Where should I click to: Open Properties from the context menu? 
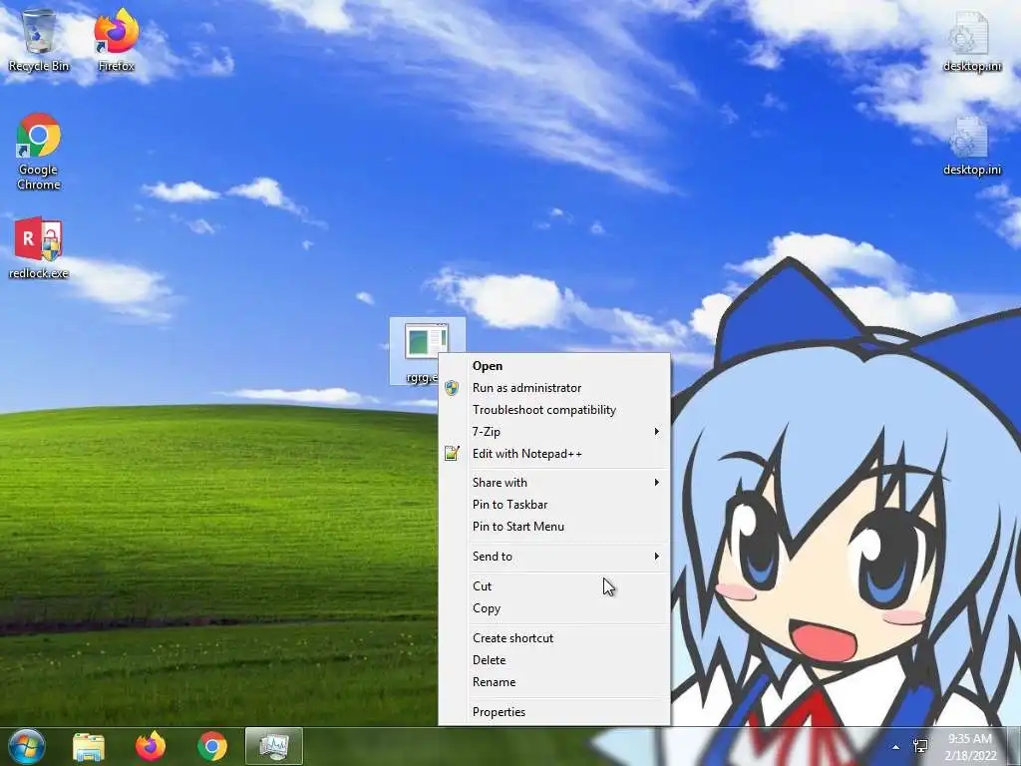[x=554, y=712]
